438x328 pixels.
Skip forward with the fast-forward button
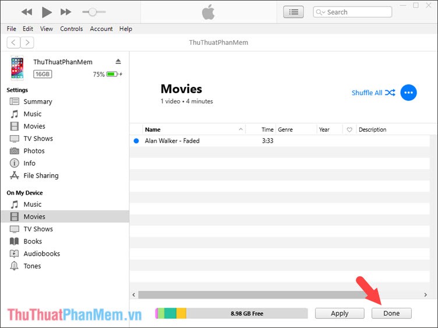[x=66, y=12]
